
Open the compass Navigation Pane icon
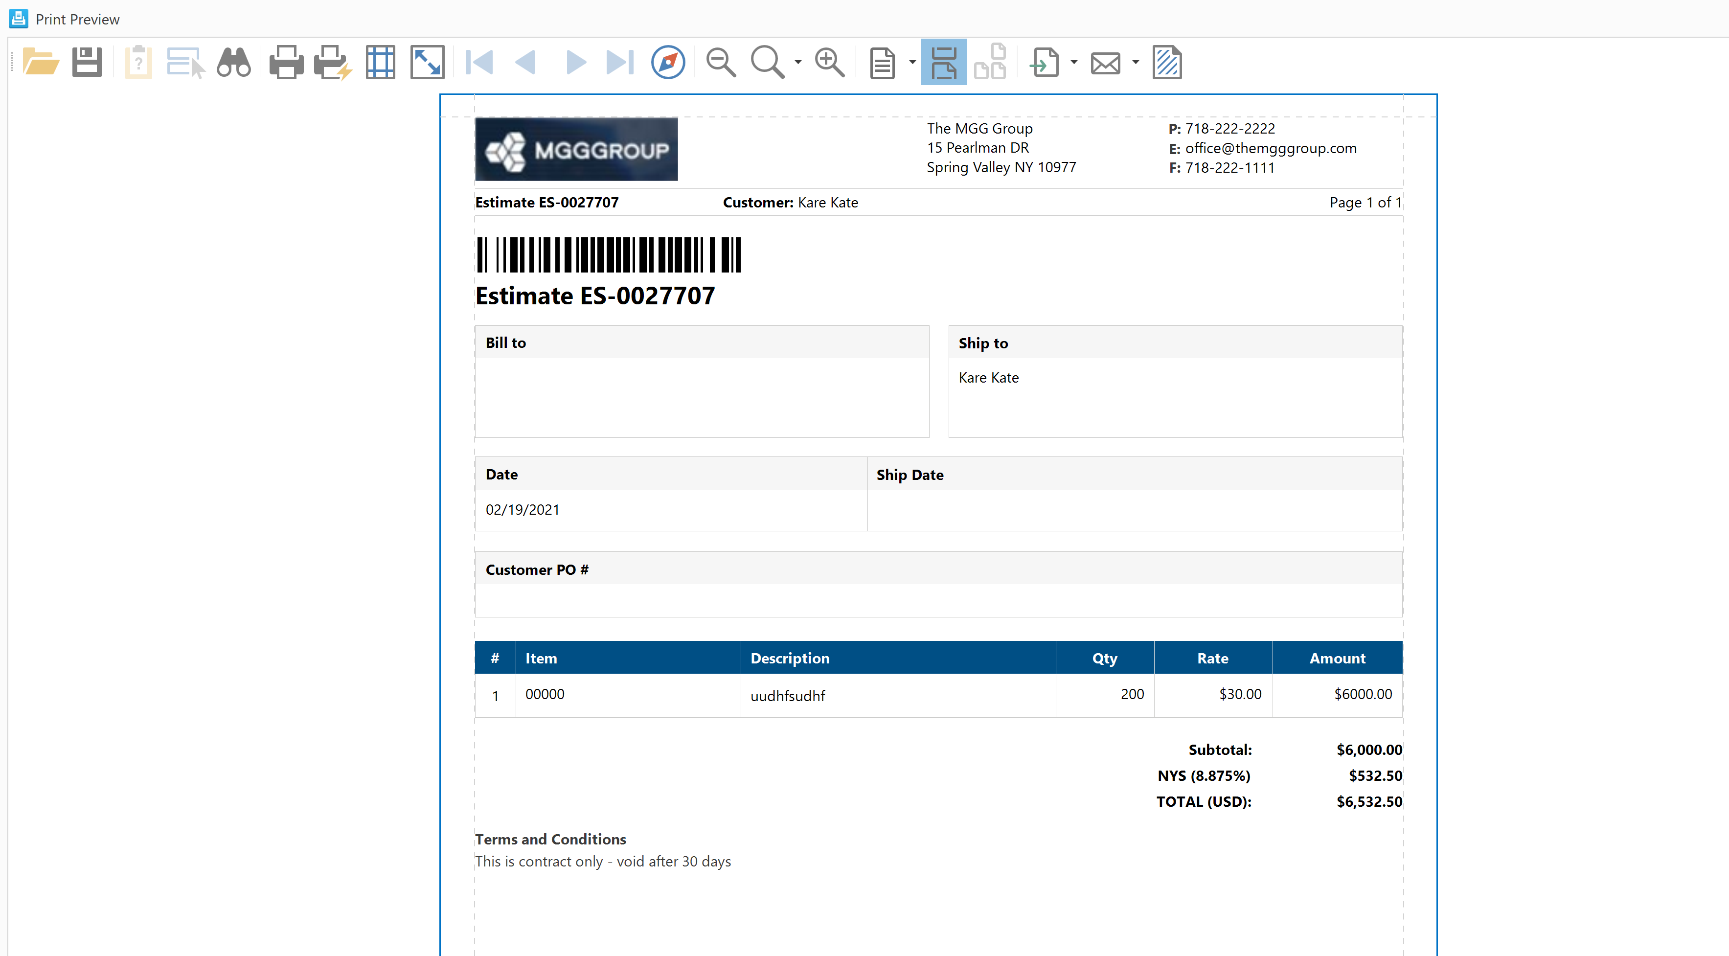tap(668, 63)
